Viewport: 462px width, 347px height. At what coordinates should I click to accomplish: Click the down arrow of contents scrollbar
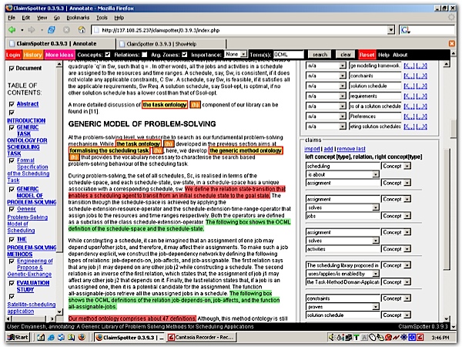click(59, 312)
